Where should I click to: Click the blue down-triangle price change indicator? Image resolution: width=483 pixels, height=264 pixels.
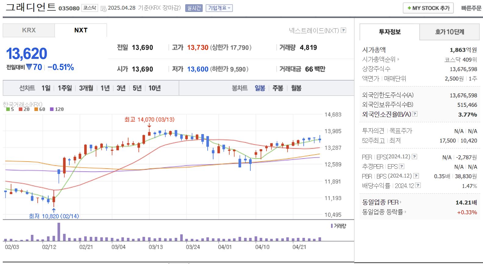click(x=29, y=67)
